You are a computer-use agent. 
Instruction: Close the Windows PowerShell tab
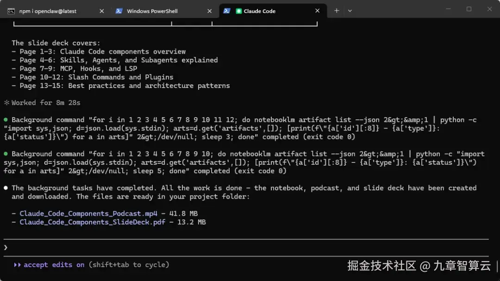tap(210, 11)
